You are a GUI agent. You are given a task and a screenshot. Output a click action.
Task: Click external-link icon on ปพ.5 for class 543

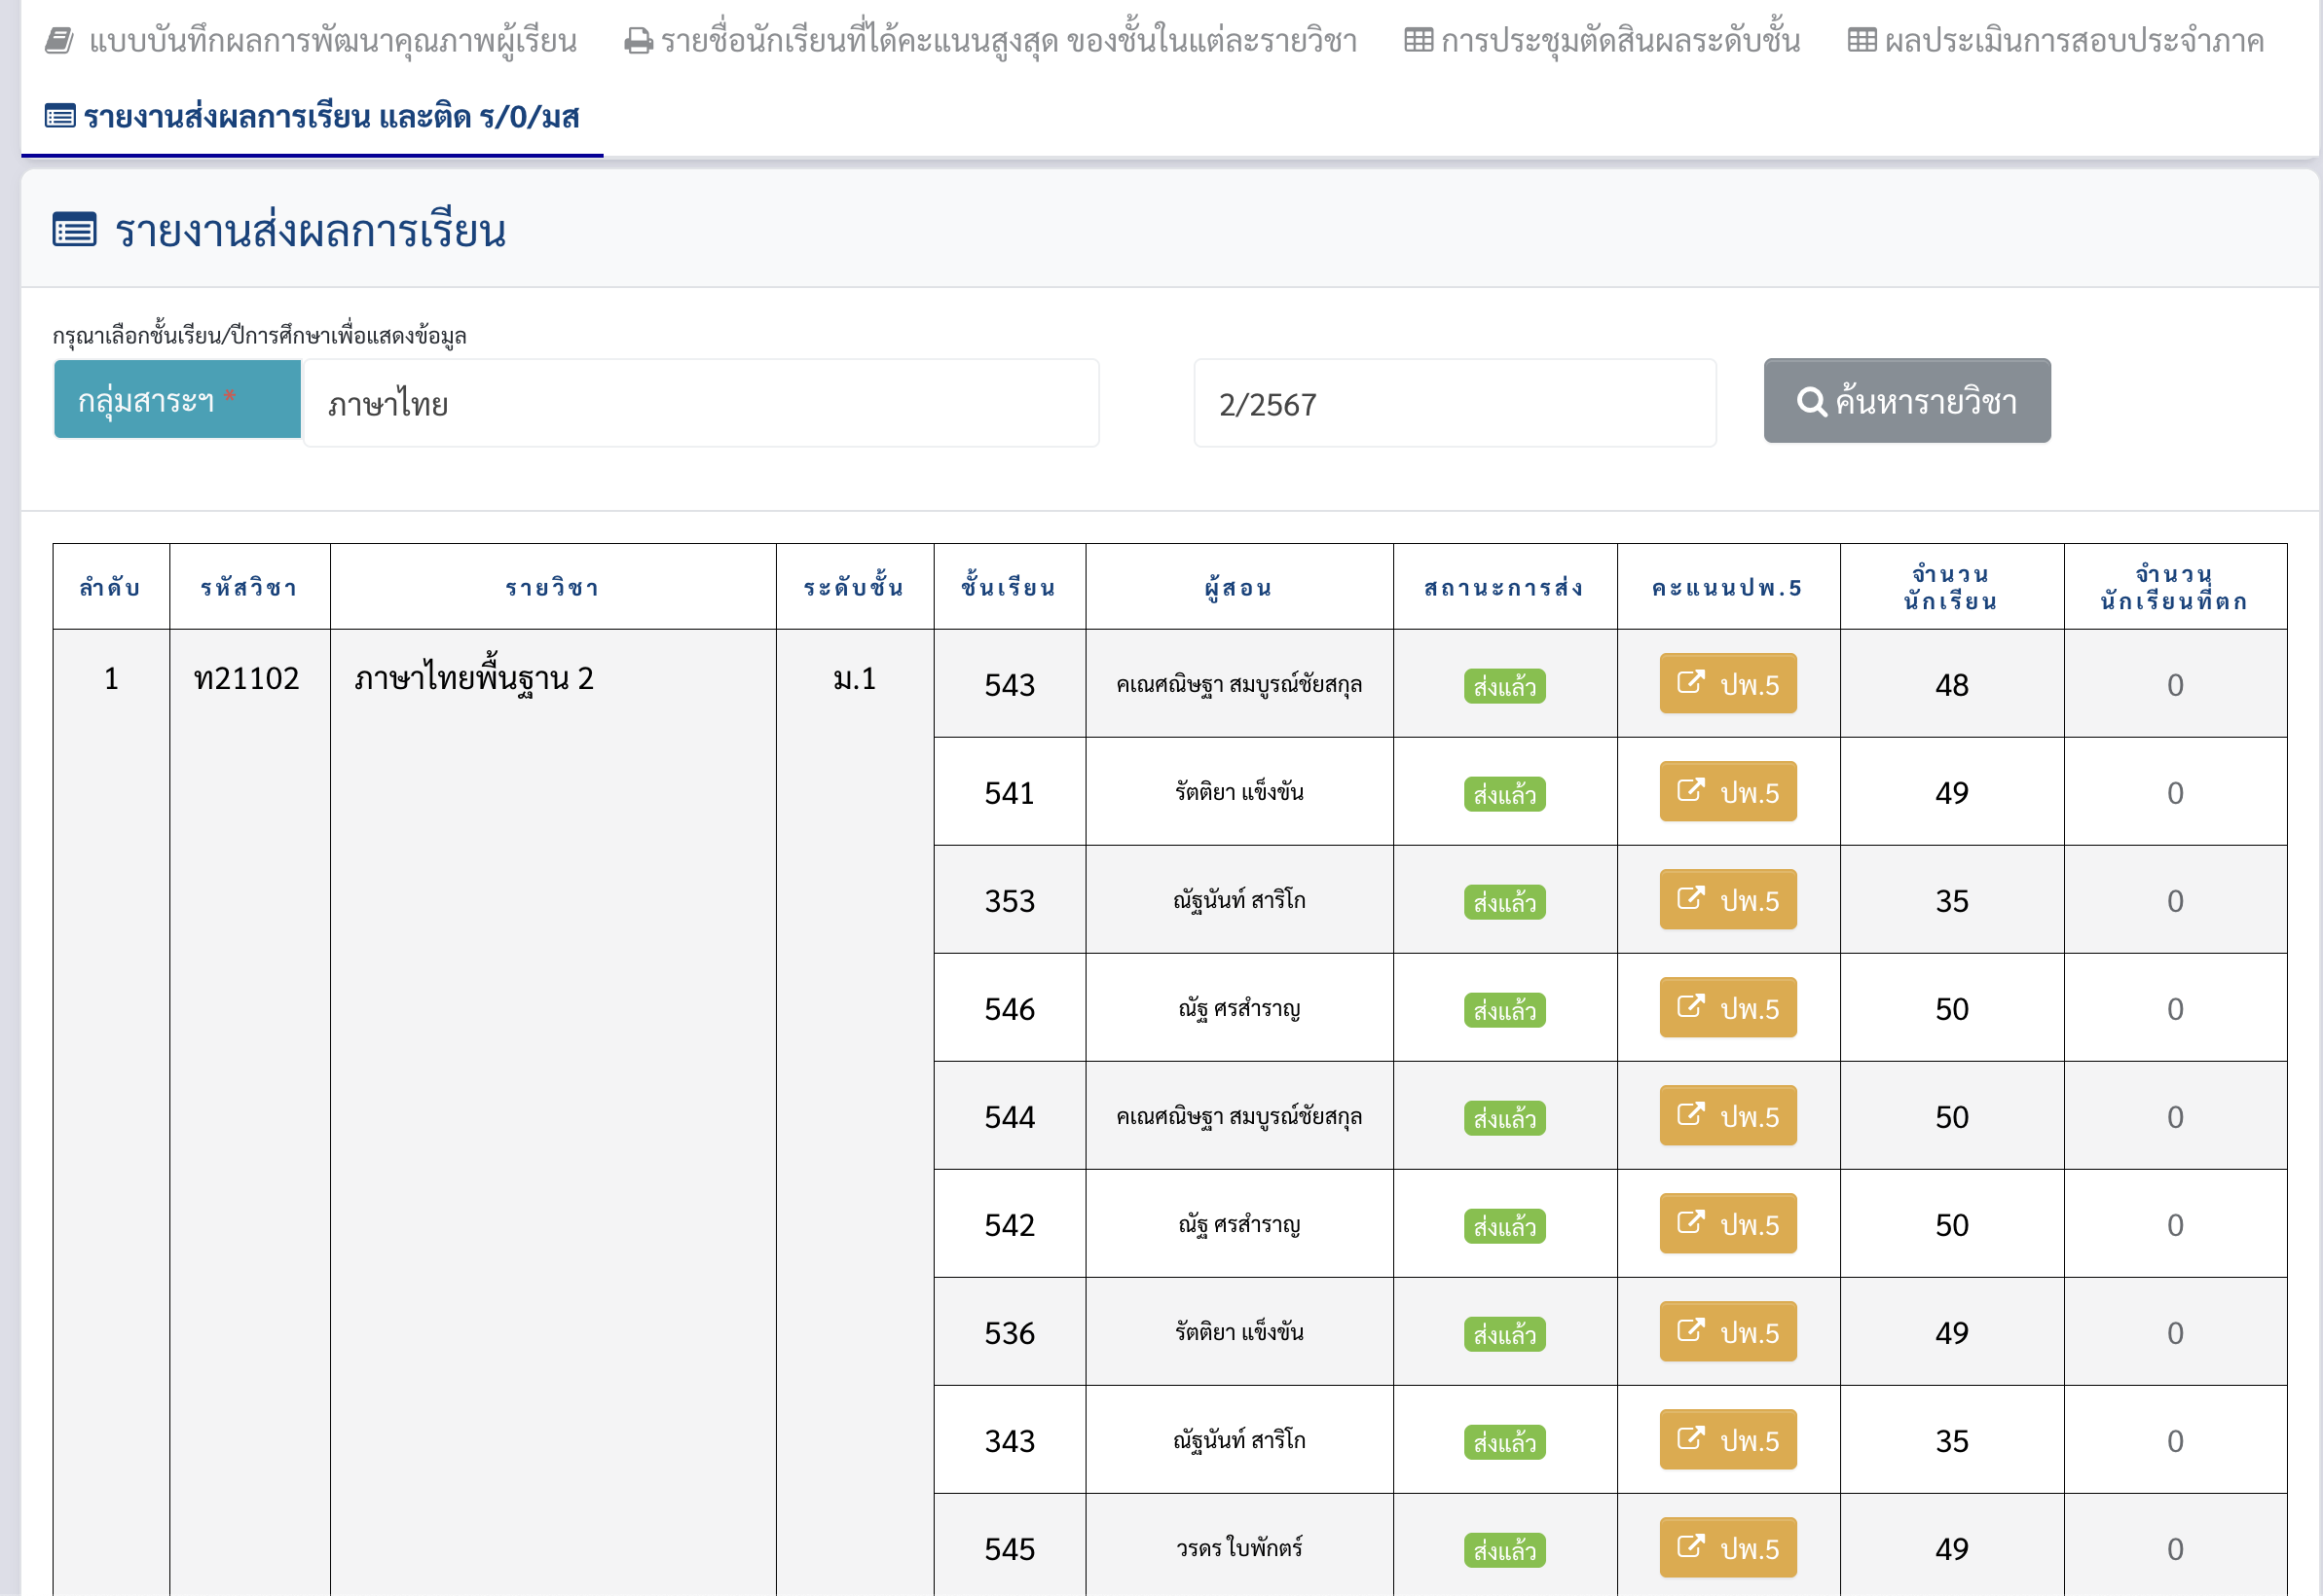[1690, 683]
